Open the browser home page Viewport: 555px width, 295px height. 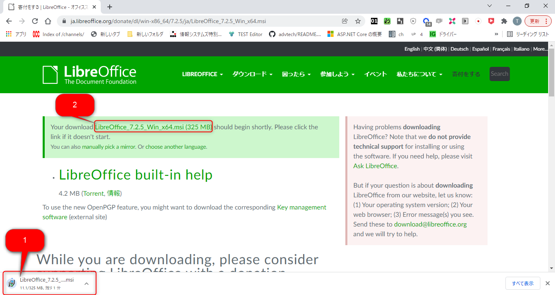(x=48, y=21)
